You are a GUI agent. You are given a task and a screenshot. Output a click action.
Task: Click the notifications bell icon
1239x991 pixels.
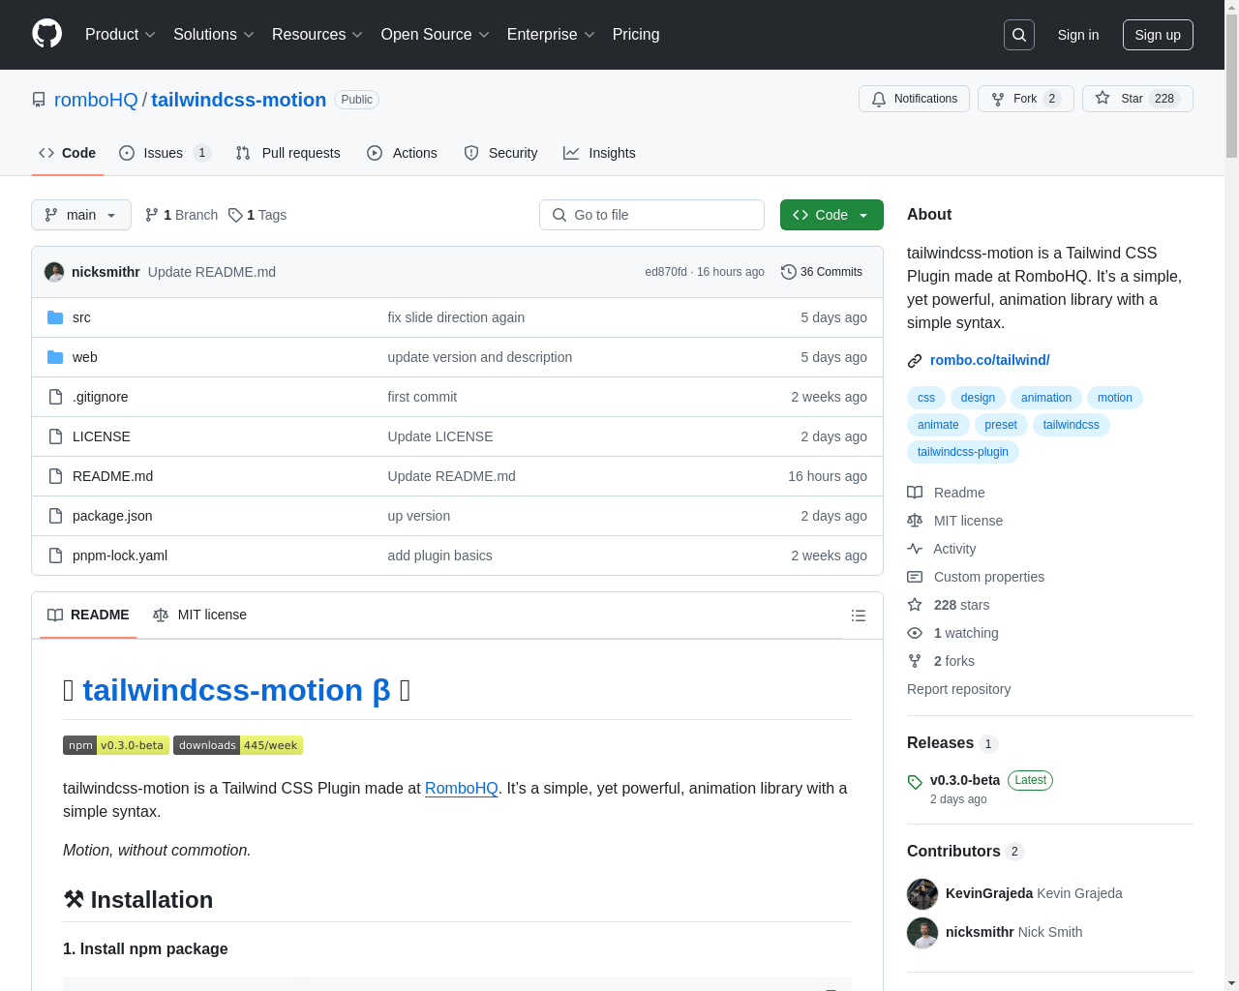click(x=879, y=99)
